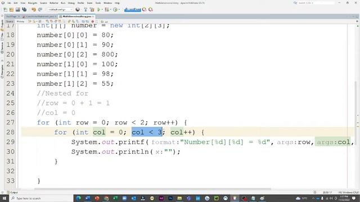
Task: Click highlighted text 'col < 3' on line 28
Action: click(x=147, y=132)
